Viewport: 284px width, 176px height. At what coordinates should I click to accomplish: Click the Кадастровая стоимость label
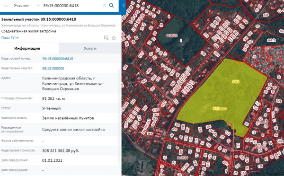pyautogui.click(x=18, y=150)
